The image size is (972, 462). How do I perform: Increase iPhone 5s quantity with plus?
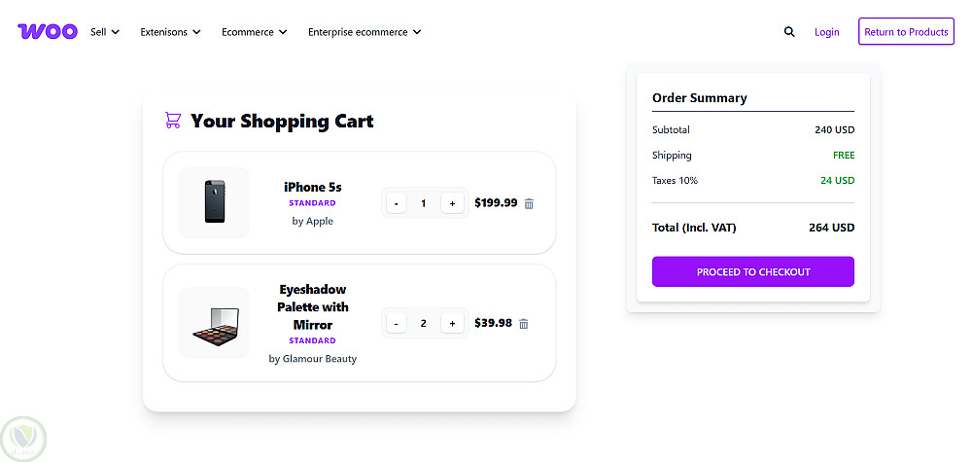pos(452,203)
